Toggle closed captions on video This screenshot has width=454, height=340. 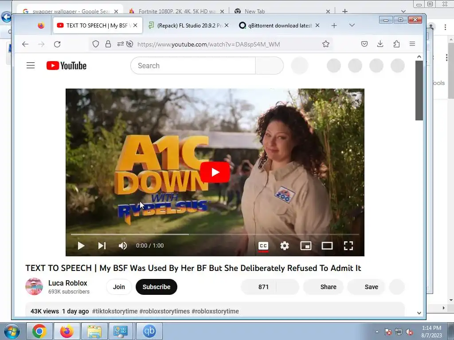coord(263,246)
